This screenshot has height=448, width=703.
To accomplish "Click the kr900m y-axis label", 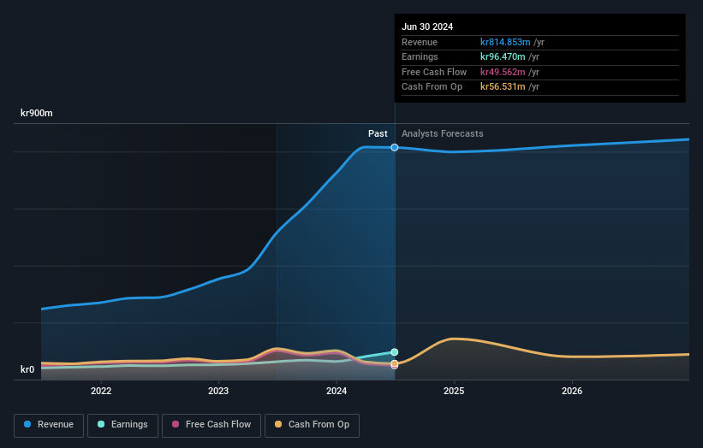I will tap(36, 113).
